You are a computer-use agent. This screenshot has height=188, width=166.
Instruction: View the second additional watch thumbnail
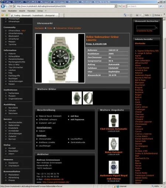88,98
